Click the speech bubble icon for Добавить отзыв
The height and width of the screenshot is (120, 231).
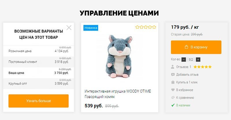173,75
